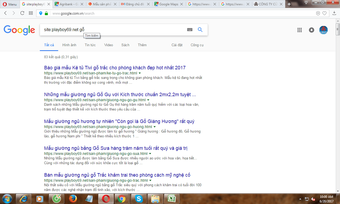The image size is (340, 204).
Task: Open the Công cụ tools menu
Action: [x=197, y=45]
